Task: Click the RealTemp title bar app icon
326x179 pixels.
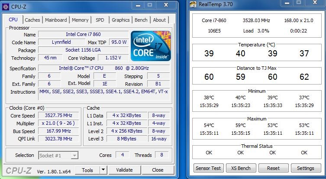Action: click(x=193, y=4)
